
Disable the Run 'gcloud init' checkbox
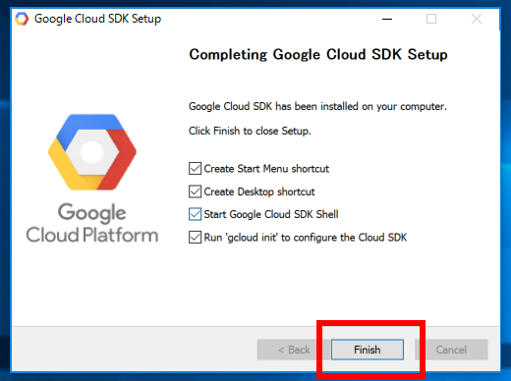point(195,238)
